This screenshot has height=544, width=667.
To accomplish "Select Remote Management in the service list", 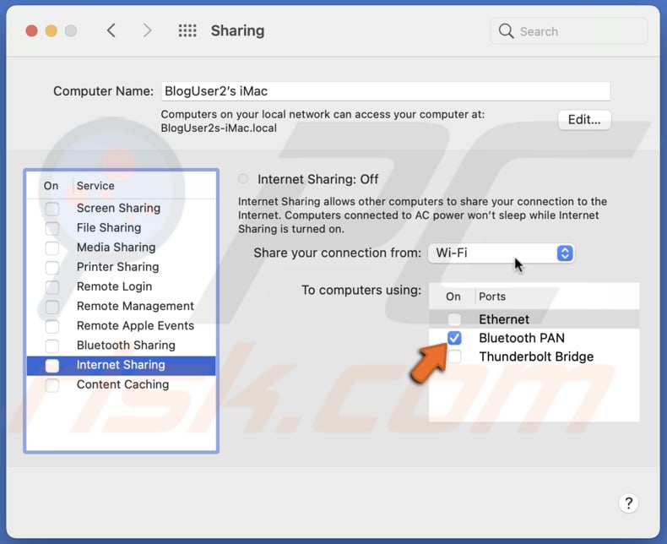I will coord(135,306).
